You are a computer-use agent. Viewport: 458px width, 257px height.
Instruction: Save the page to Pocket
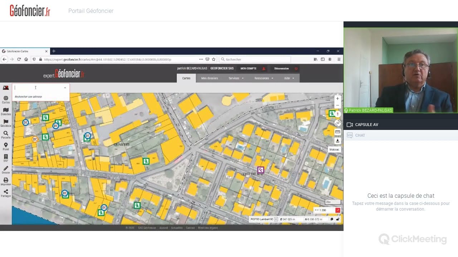tap(208, 59)
